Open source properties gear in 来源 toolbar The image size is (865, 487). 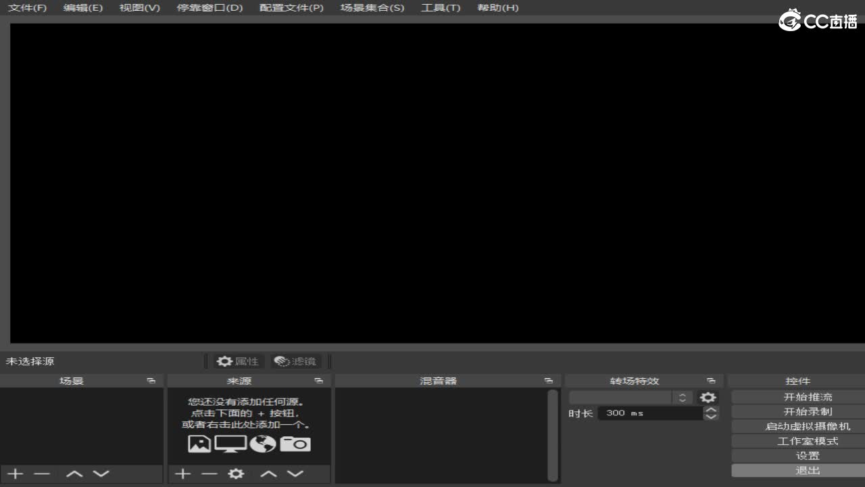point(236,473)
